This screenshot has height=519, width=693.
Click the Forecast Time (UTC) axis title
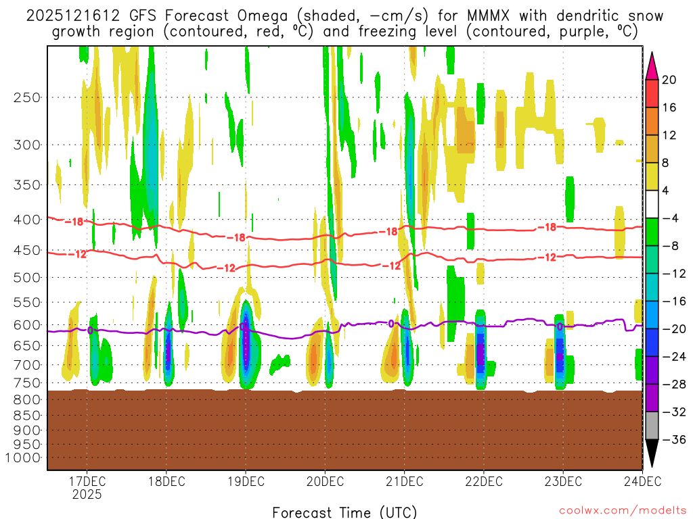tap(345, 512)
